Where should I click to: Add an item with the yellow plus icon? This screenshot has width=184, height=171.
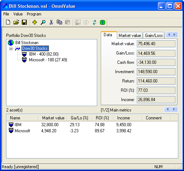(x=35, y=22)
